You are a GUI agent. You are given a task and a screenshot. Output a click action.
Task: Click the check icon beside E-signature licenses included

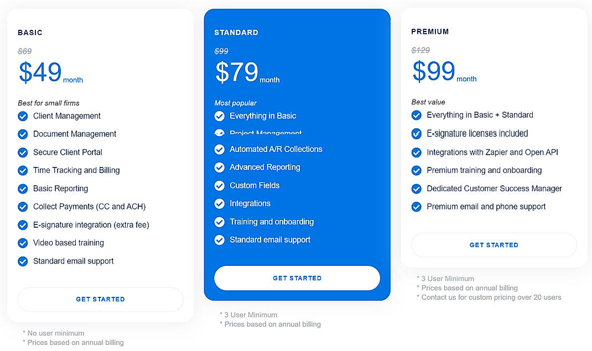coord(416,134)
